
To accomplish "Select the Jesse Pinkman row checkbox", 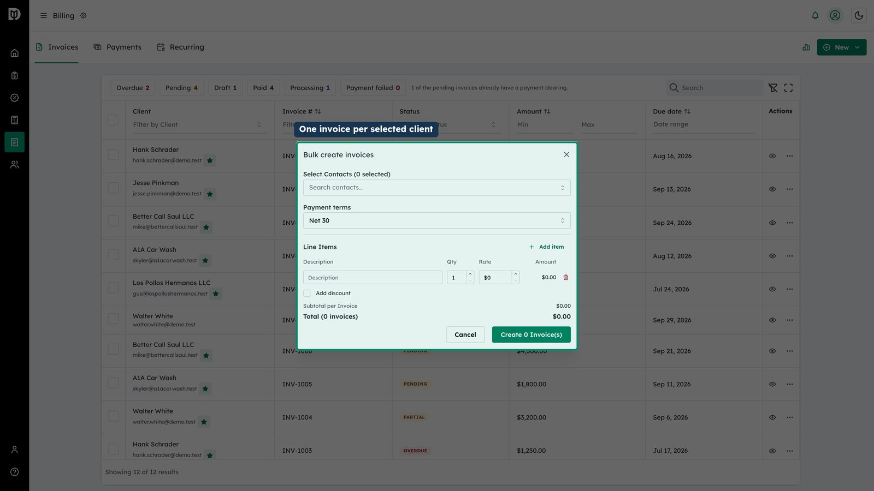I will [113, 188].
